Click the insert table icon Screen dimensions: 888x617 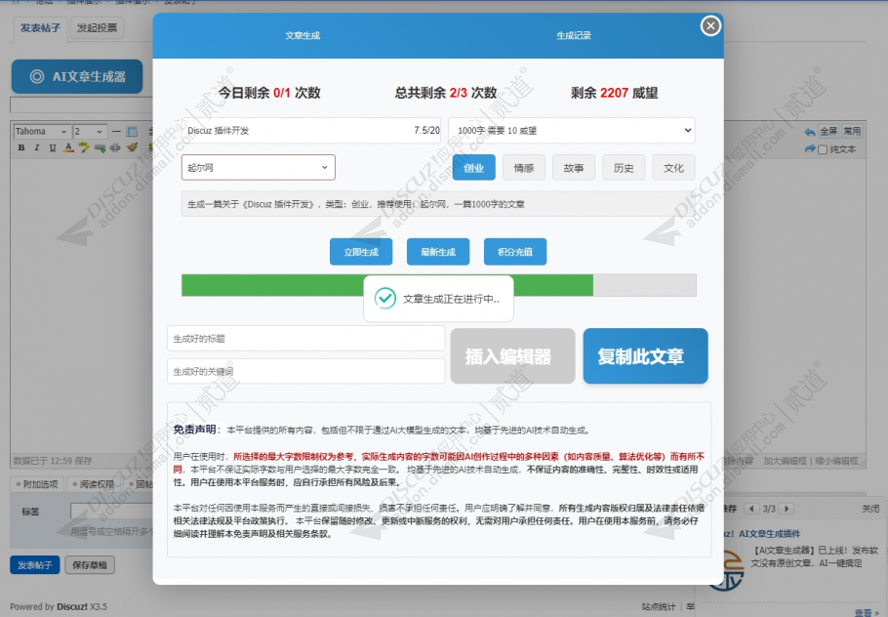point(132,132)
